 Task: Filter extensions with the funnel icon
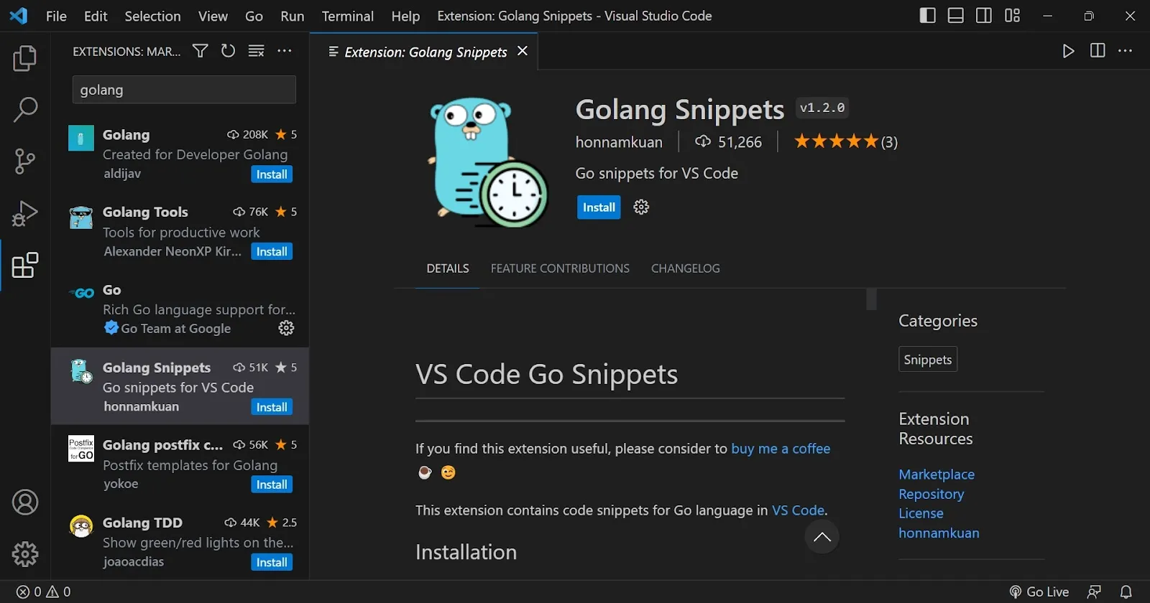201,51
